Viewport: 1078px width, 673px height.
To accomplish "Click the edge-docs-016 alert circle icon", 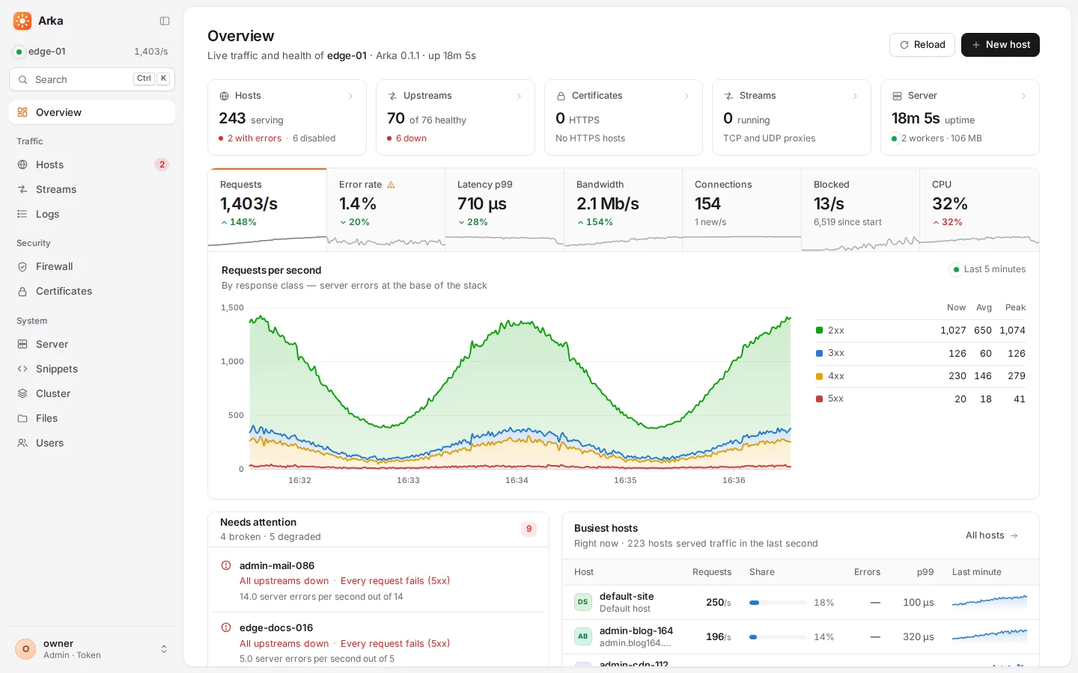I will [x=226, y=627].
